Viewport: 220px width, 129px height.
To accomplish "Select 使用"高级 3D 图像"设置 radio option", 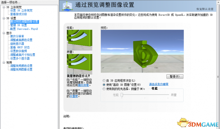I will coord(104,85).
